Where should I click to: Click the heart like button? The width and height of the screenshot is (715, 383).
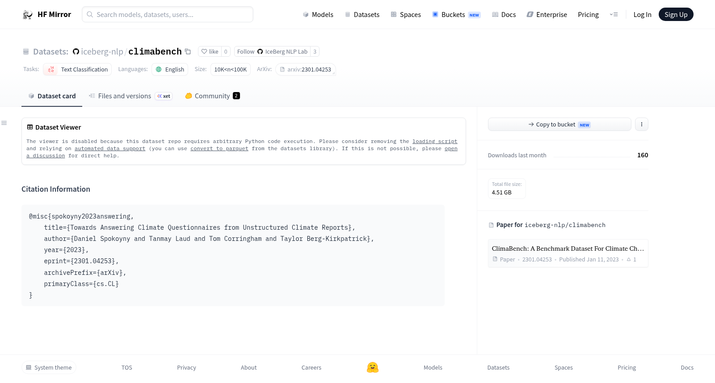[210, 51]
